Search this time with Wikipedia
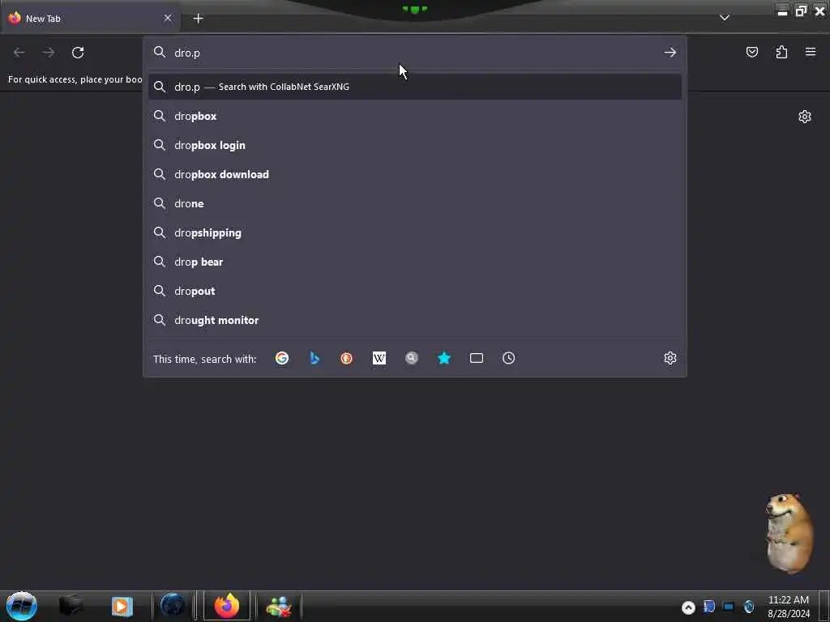The width and height of the screenshot is (830, 622). [379, 358]
